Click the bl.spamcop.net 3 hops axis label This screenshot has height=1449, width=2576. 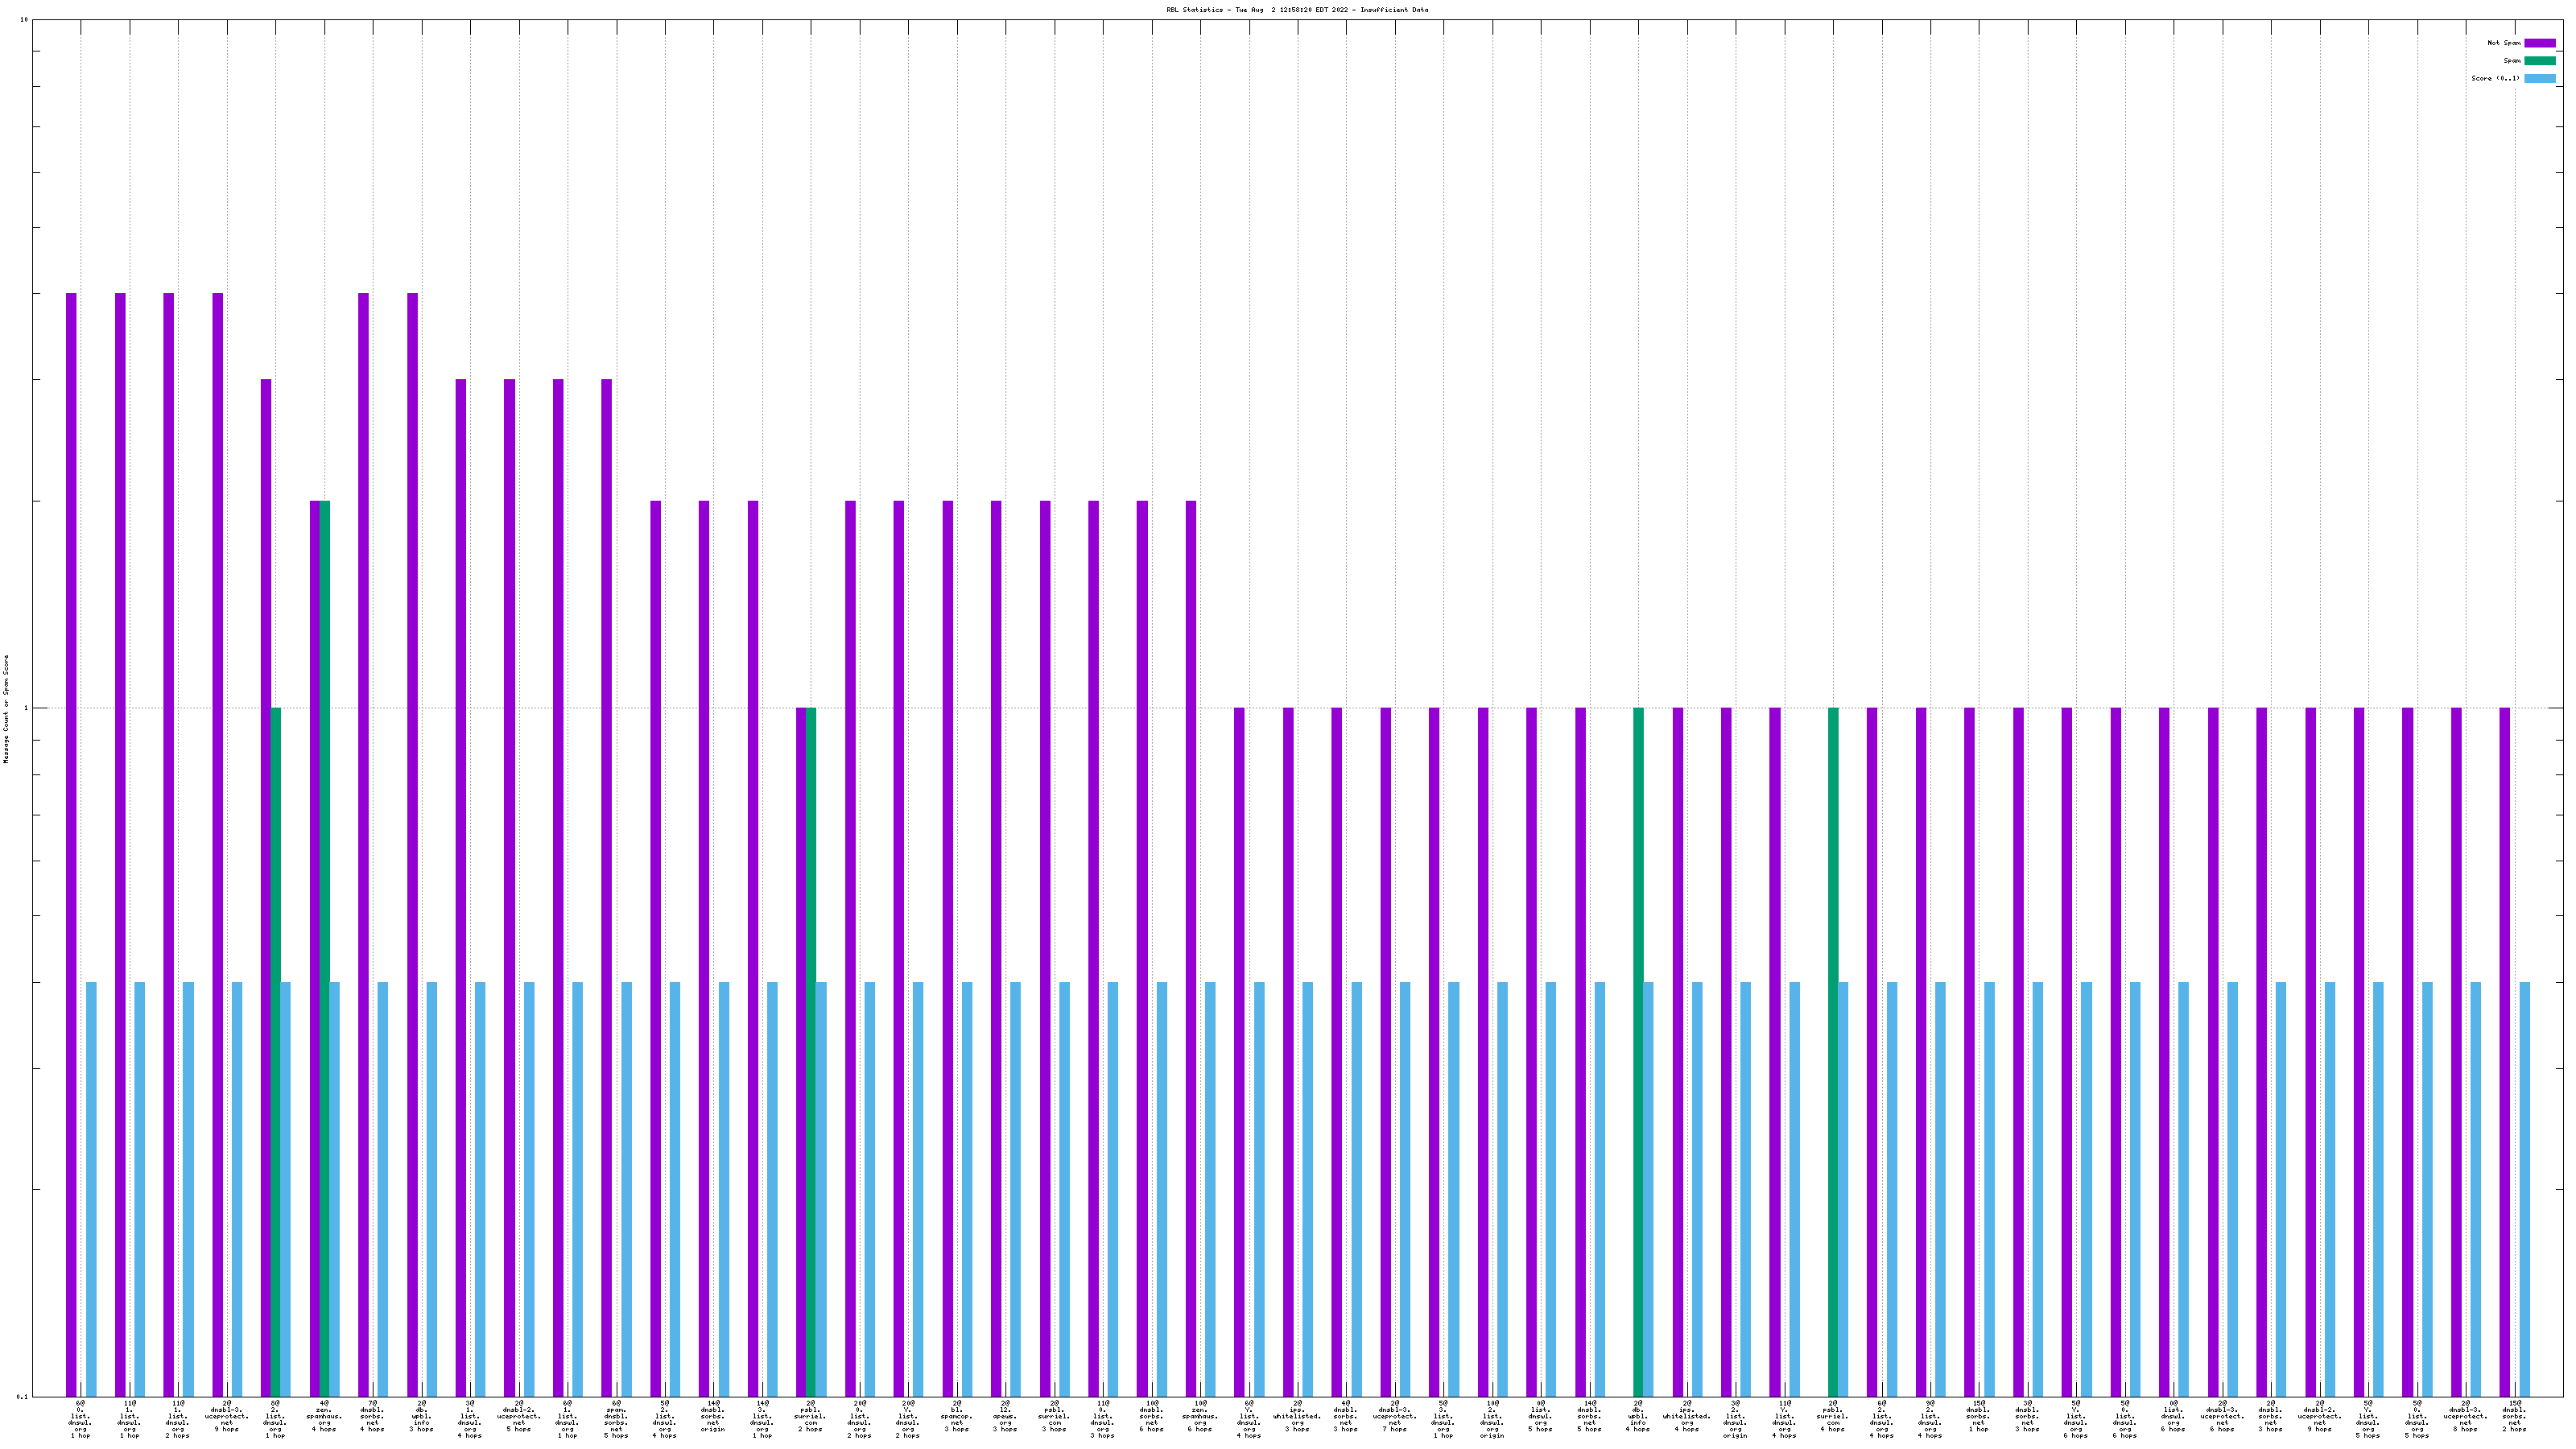pyautogui.click(x=956, y=1418)
